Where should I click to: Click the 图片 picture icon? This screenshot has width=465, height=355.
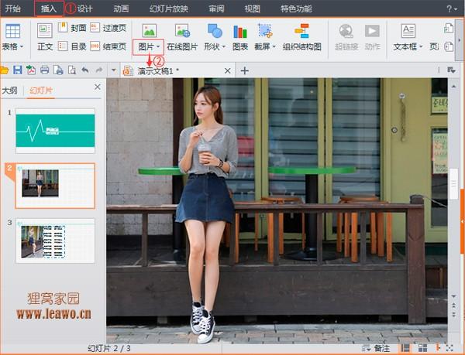149,31
